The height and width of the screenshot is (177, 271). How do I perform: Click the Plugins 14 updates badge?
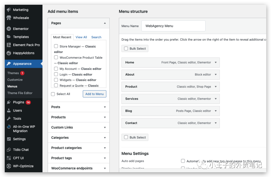coord(28,102)
